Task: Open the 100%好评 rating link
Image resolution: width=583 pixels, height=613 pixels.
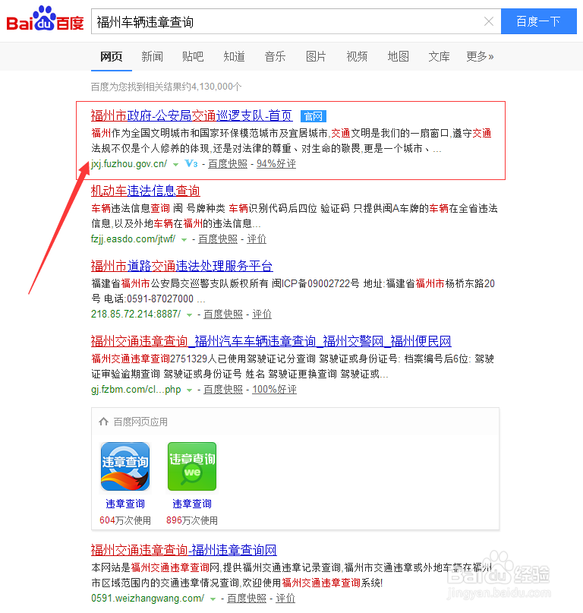Action: click(x=274, y=390)
